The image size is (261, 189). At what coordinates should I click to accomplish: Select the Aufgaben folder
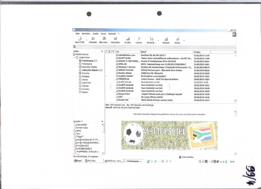(x=84, y=77)
